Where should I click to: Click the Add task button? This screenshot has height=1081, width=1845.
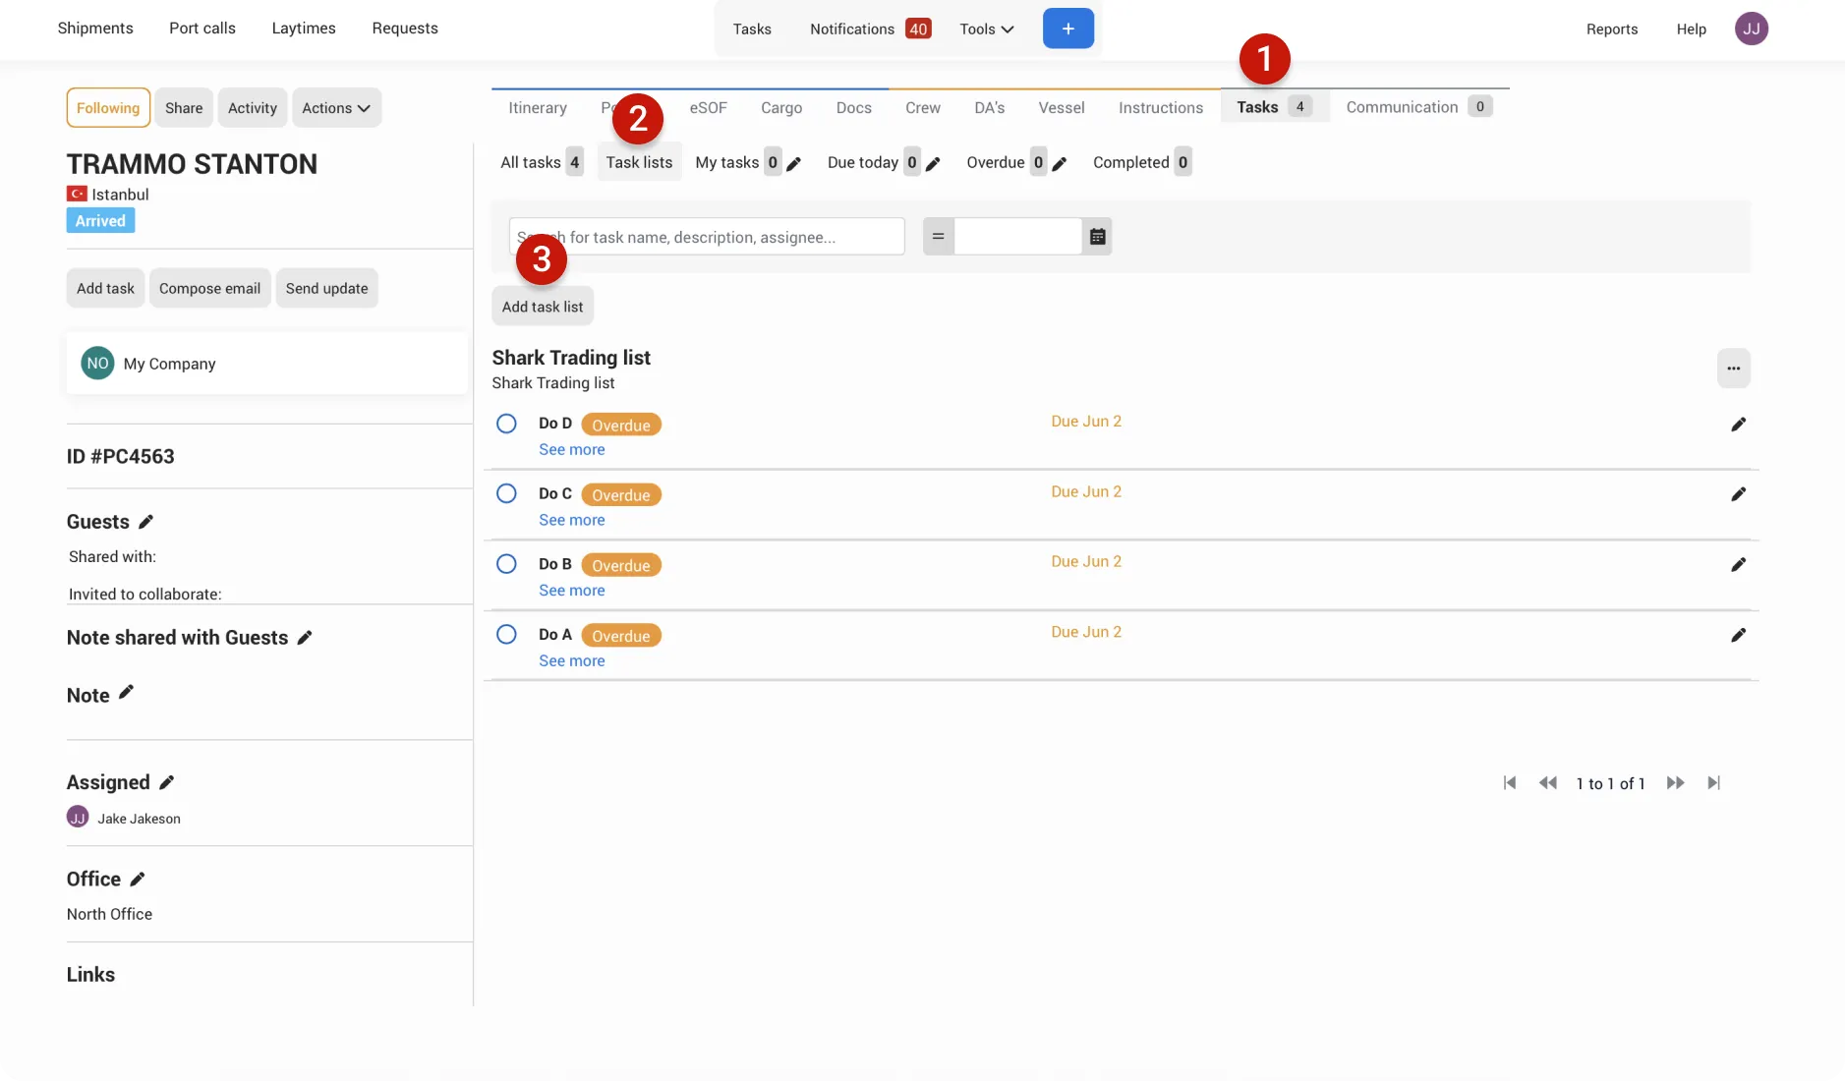[105, 289]
